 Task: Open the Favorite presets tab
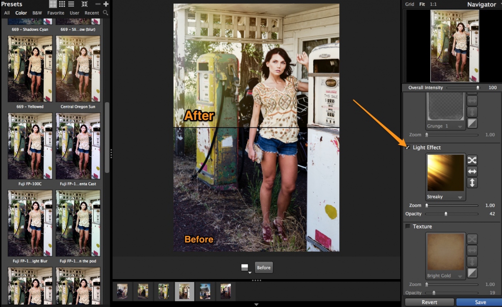point(56,13)
